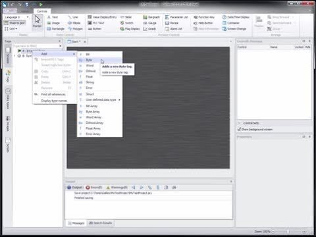Add a PLC Text control
316x237 pixels.
[x=96, y=23]
